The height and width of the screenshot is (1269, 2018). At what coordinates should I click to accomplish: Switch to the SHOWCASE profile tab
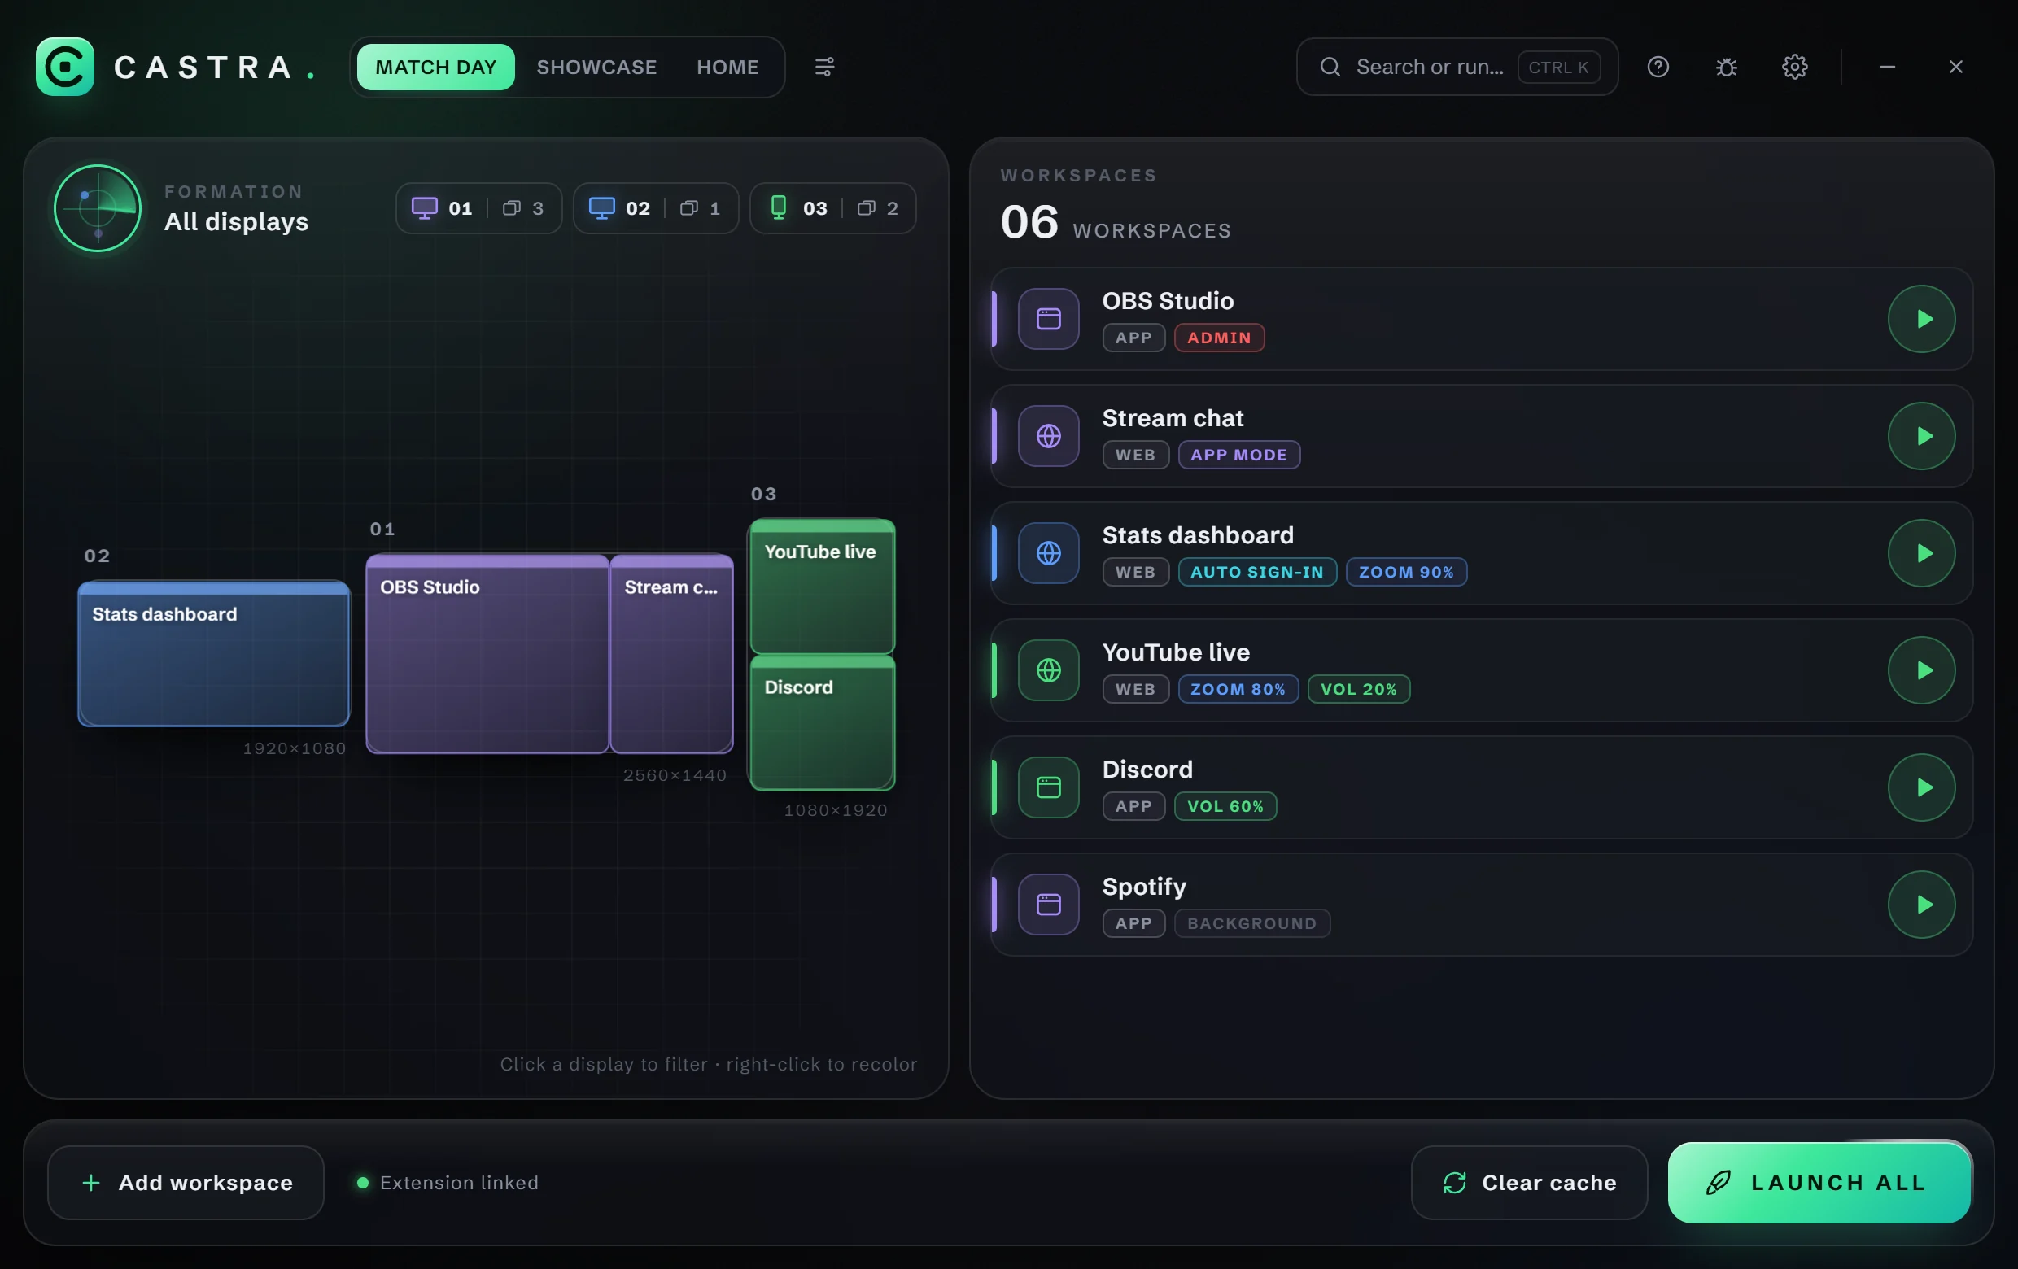pos(596,67)
